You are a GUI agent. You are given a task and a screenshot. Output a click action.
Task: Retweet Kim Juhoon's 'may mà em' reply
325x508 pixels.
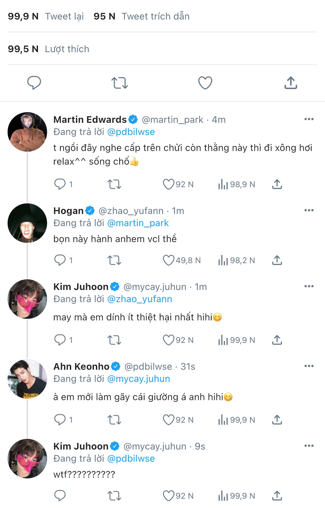coord(114,340)
